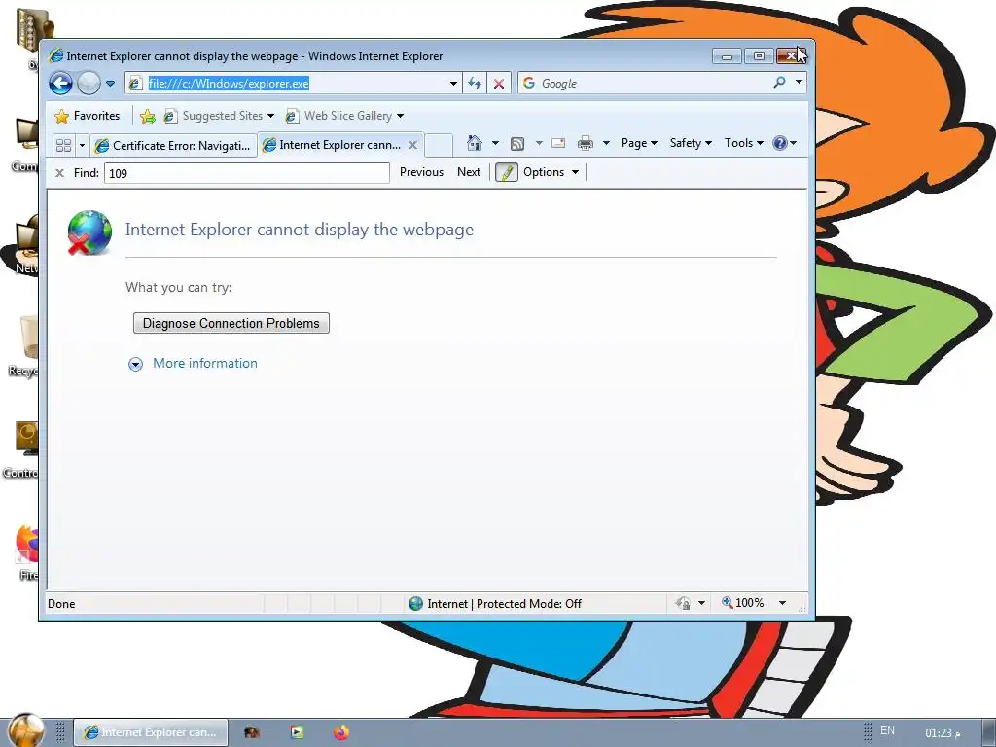This screenshot has width=996, height=747.
Task: Open the tab list dropdown arrow
Action: [82, 145]
